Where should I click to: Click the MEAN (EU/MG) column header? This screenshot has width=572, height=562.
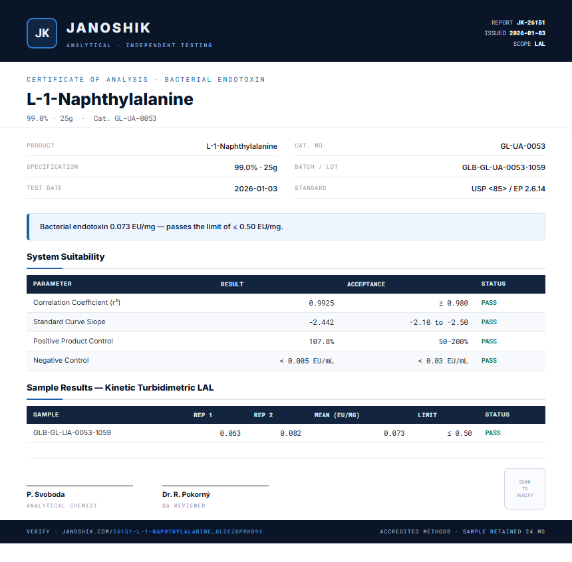point(337,415)
